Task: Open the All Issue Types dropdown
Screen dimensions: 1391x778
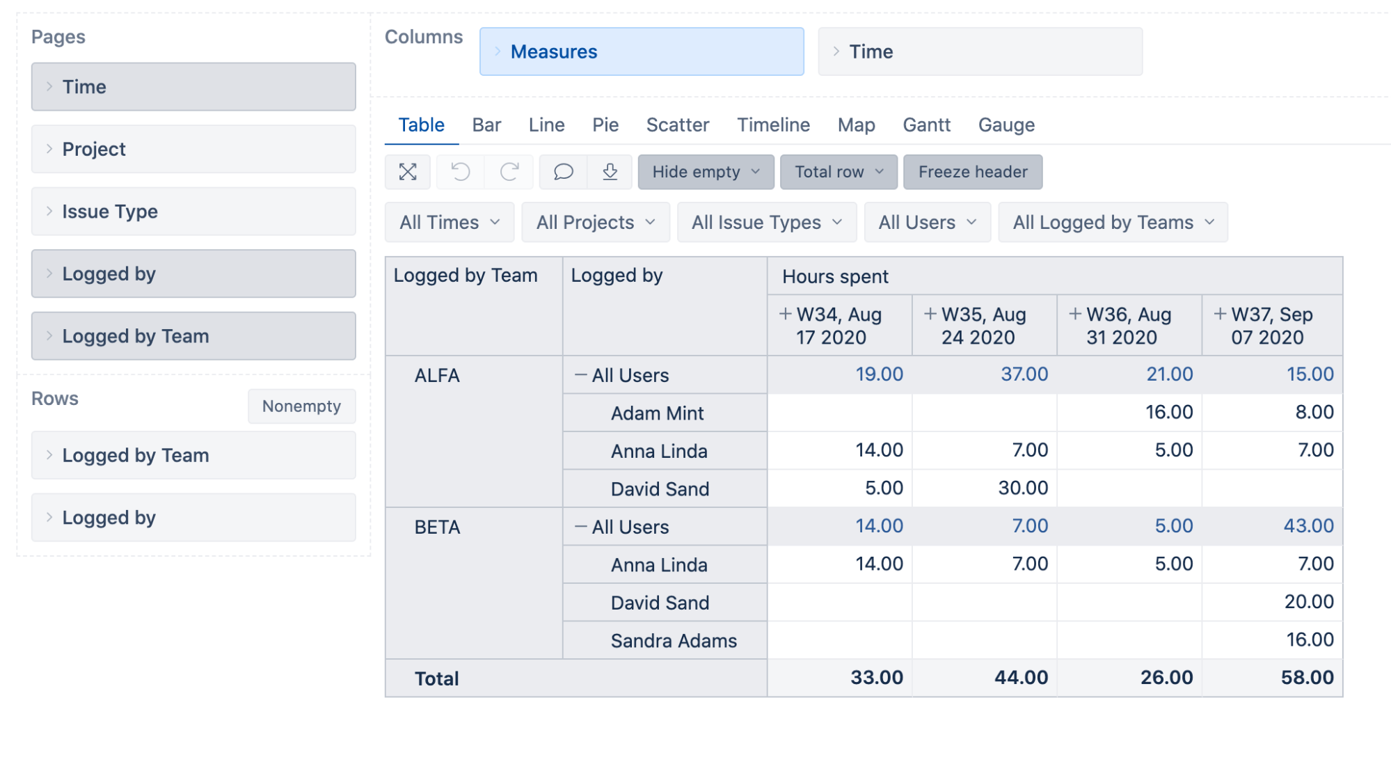Action: click(x=767, y=222)
